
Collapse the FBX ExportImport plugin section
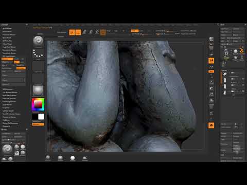click(9, 57)
